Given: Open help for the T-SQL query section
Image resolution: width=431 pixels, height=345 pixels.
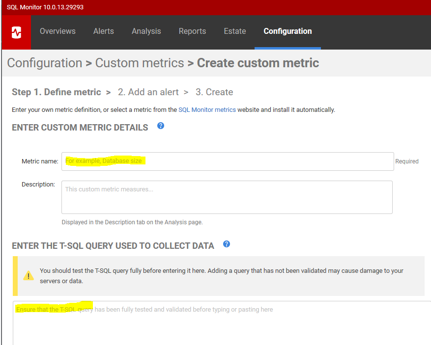Looking at the screenshot, I should tap(227, 244).
